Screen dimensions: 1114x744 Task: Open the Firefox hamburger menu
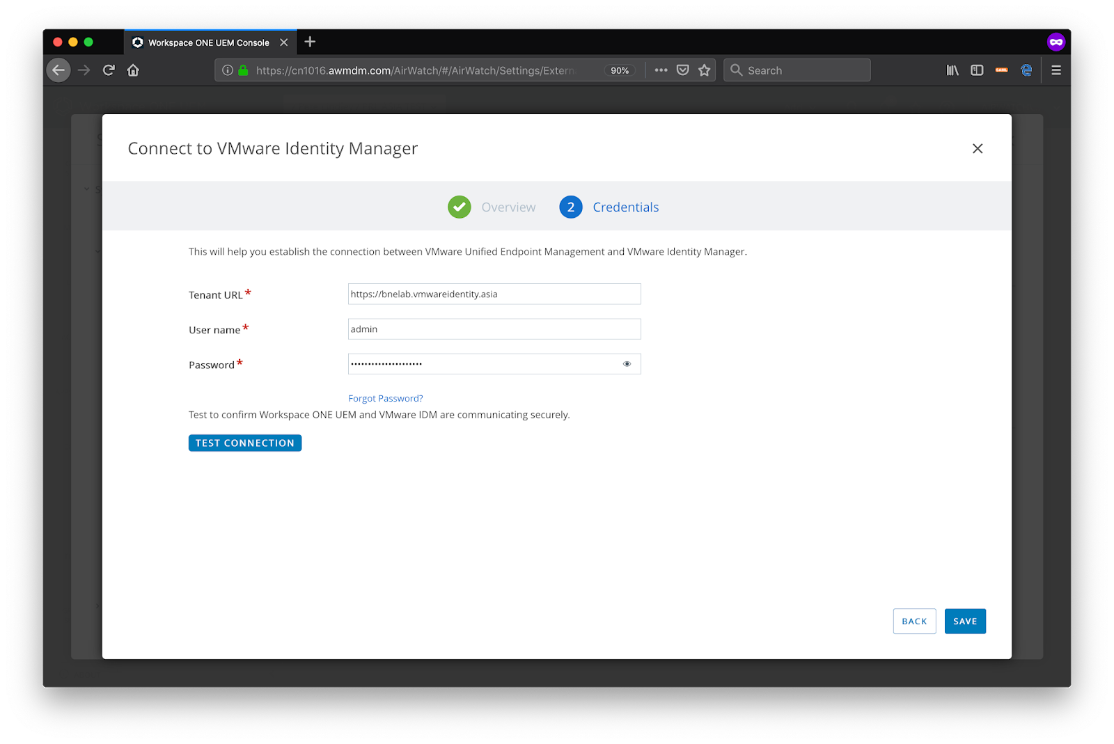point(1056,70)
